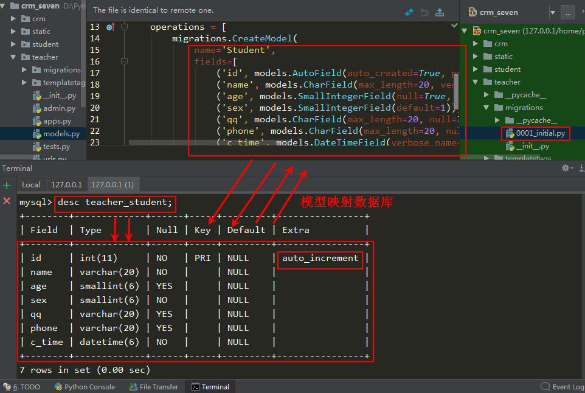Click 'PRI' key value in terminal

[202, 259]
